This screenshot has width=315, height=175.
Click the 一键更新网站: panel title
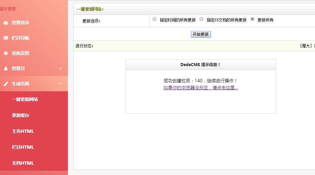[x=90, y=9]
